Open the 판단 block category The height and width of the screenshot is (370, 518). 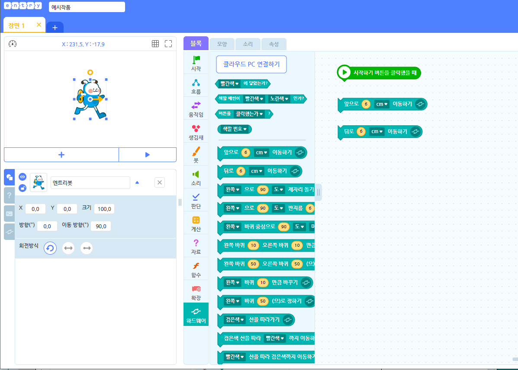(x=196, y=201)
